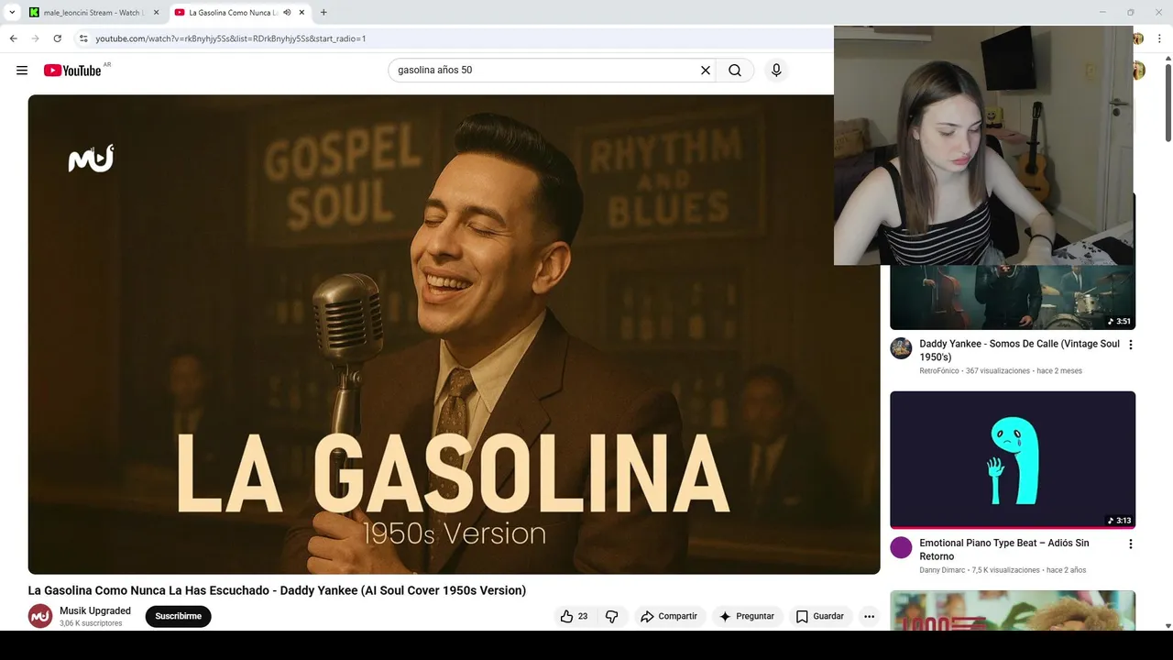This screenshot has width=1173, height=660.
Task: Open tab search dropdown arrow
Action: click(12, 13)
